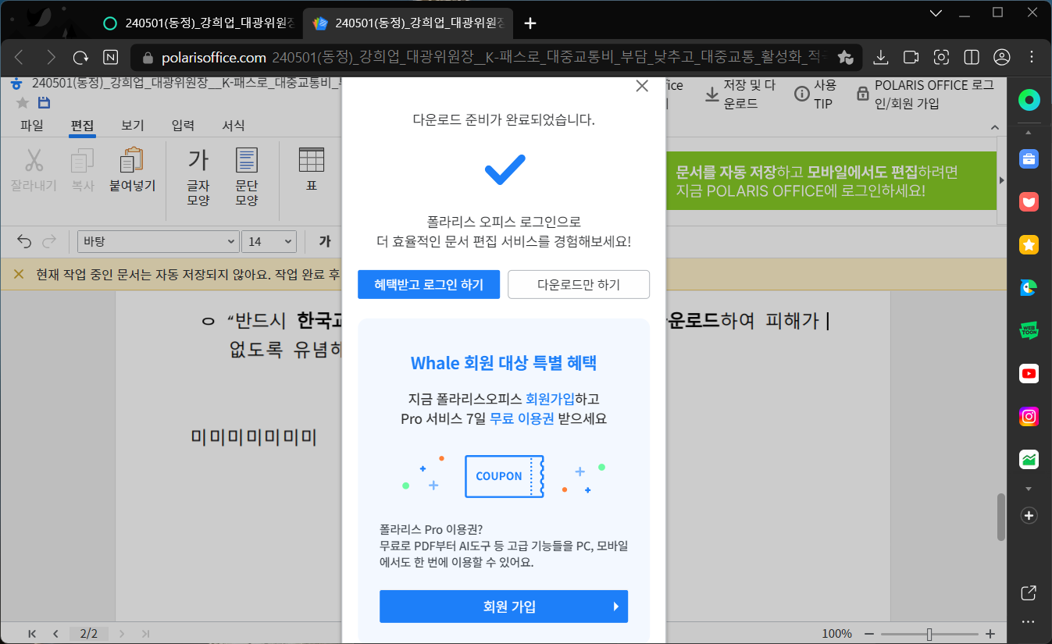This screenshot has height=644, width=1052.
Task: Choose the 다운로드만 하기 button
Action: (579, 285)
